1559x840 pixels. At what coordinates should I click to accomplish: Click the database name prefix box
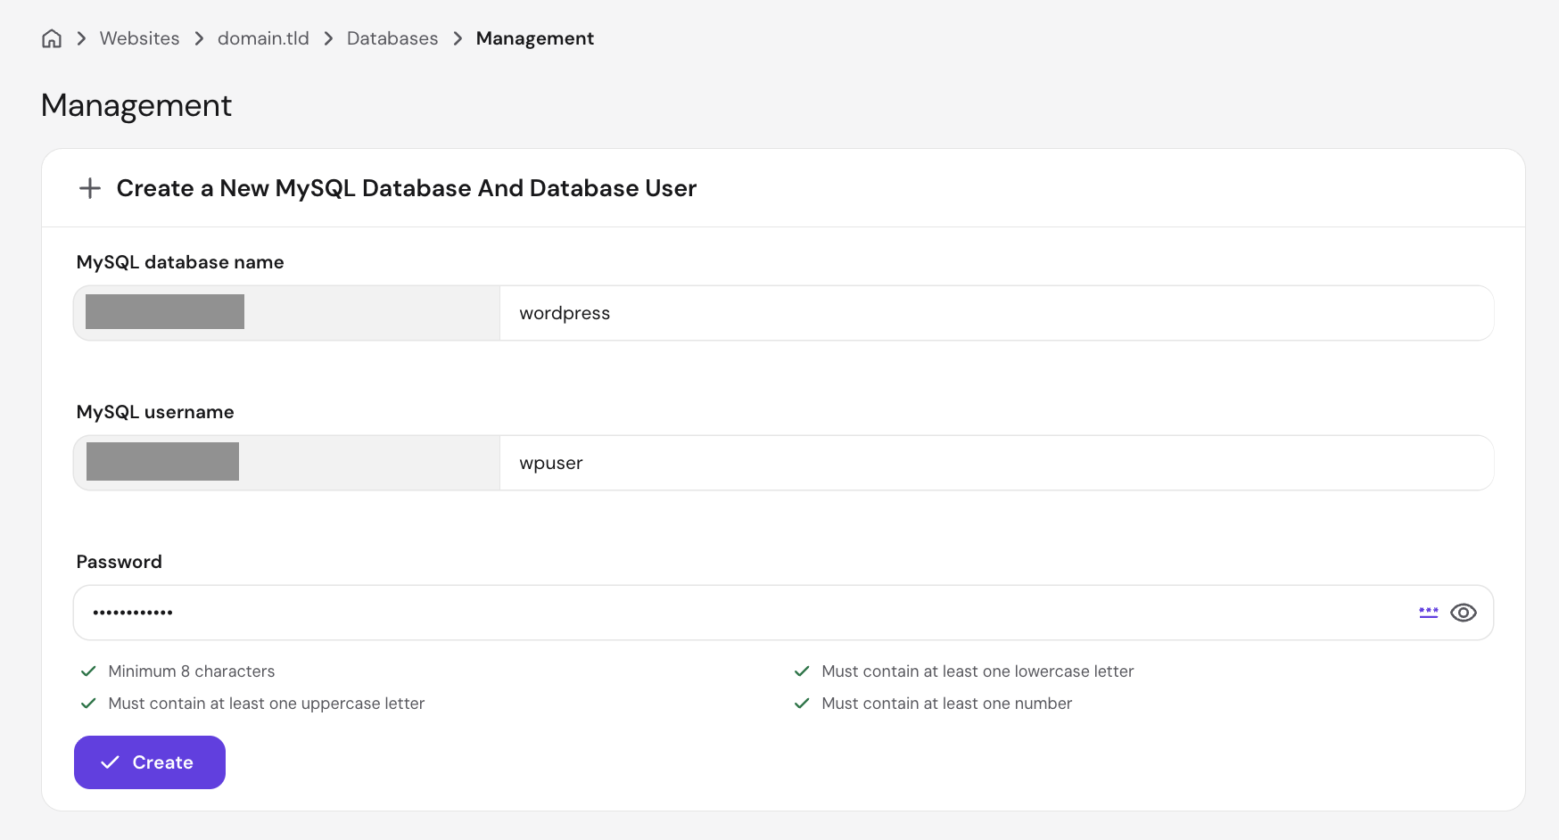(287, 313)
